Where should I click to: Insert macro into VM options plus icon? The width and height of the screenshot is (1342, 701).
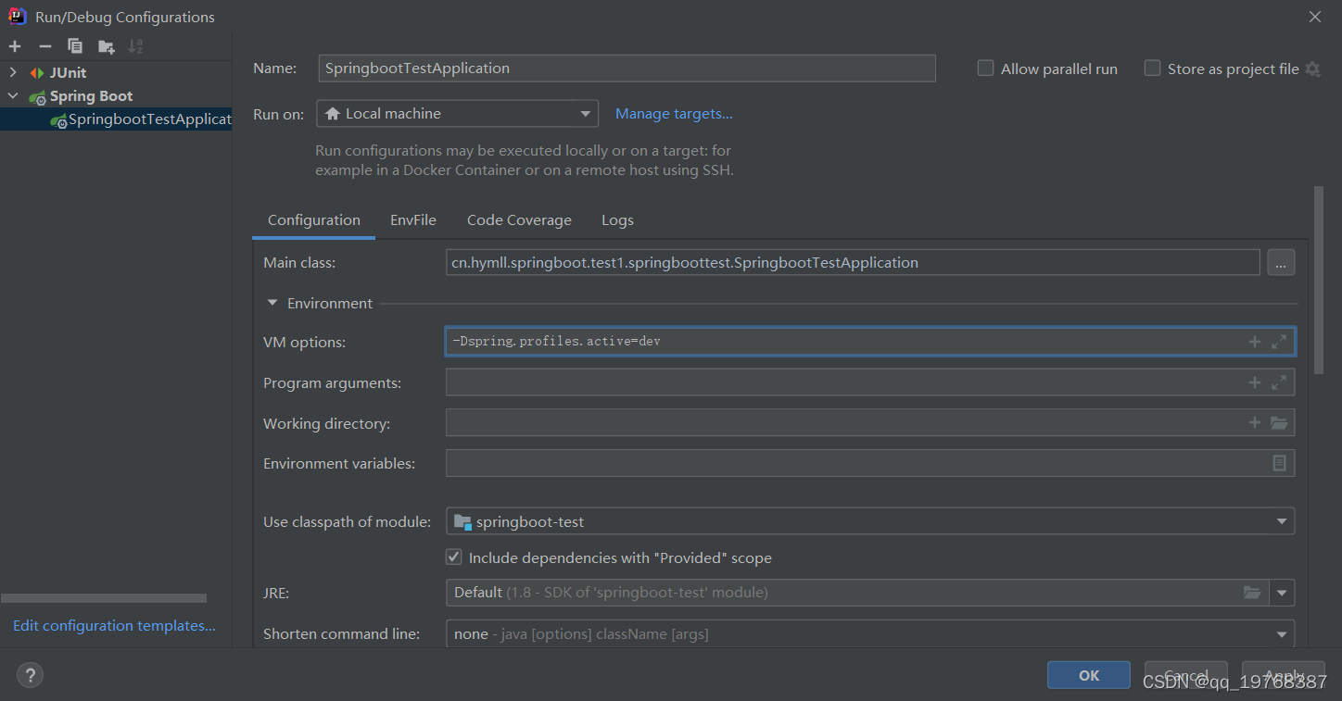tap(1255, 342)
